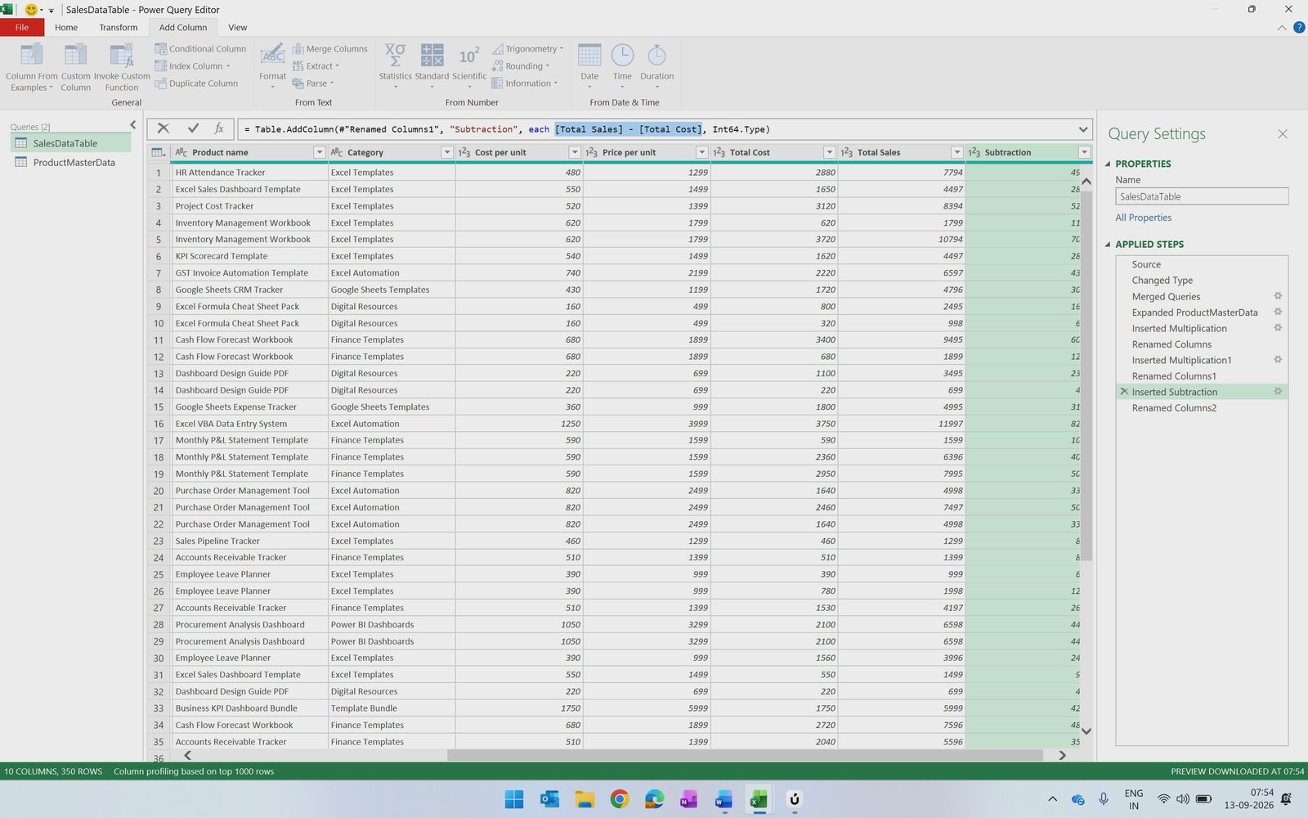1308x818 pixels.
Task: Open File Explorer from taskbar
Action: tap(584, 799)
